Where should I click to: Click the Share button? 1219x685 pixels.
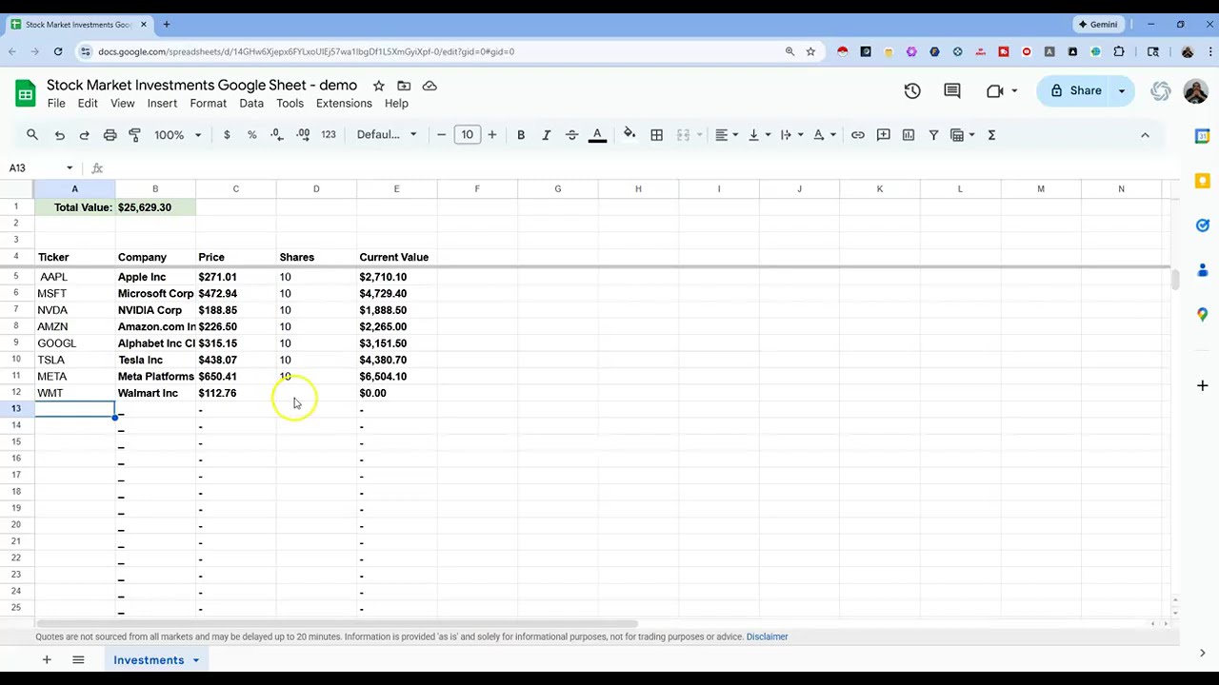point(1075,90)
